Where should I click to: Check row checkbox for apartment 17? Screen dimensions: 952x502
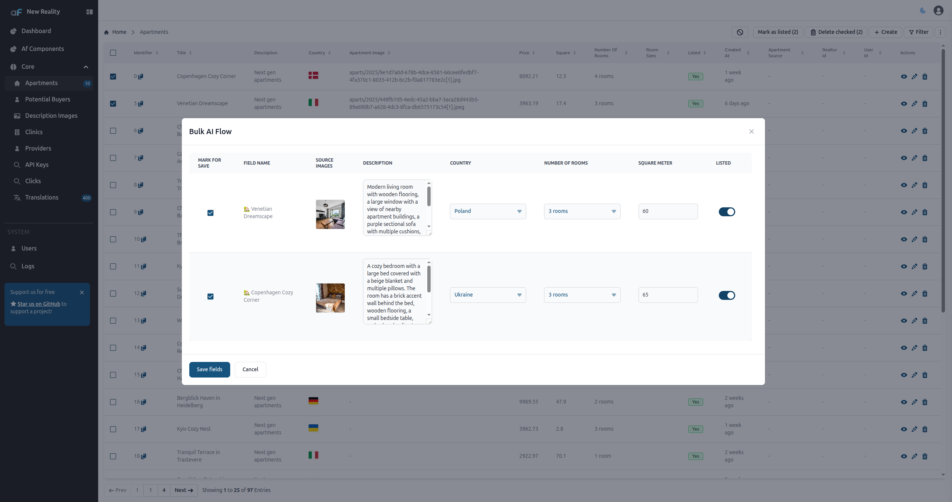[113, 429]
